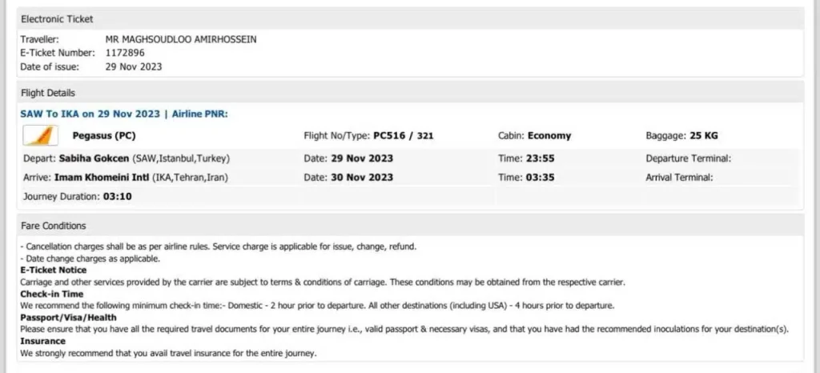
Task: Click the Baggage 25 KG value
Action: (x=703, y=136)
